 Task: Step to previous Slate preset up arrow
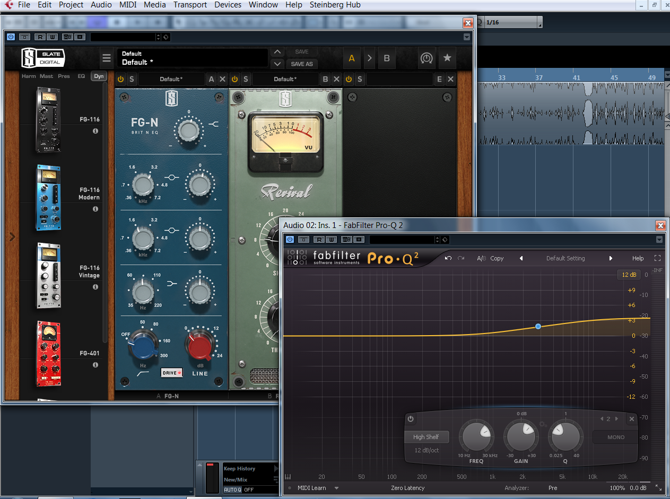pos(277,52)
